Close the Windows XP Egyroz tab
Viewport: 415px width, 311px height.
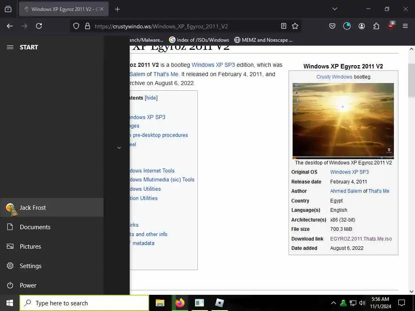coord(102,9)
